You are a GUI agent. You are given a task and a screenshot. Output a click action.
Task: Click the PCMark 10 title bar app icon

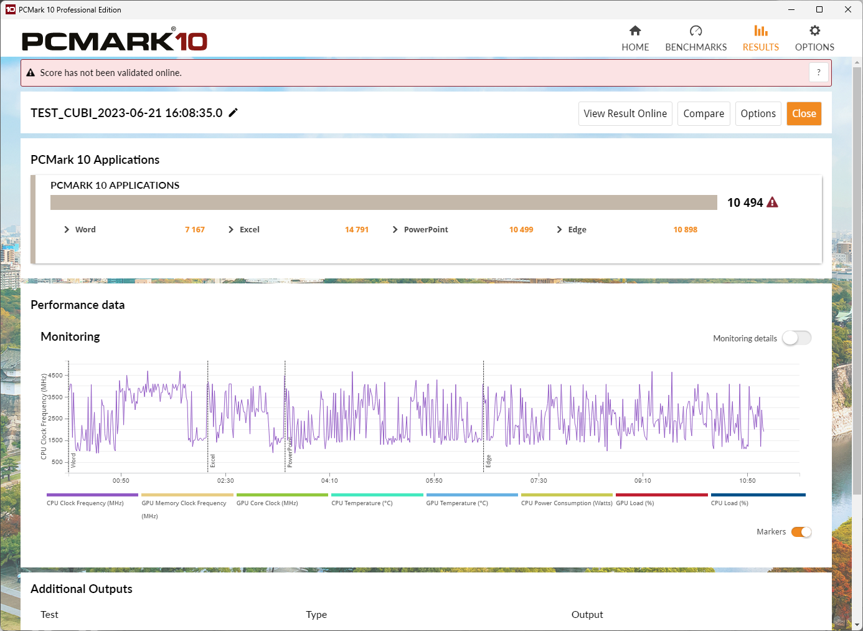(10, 9)
